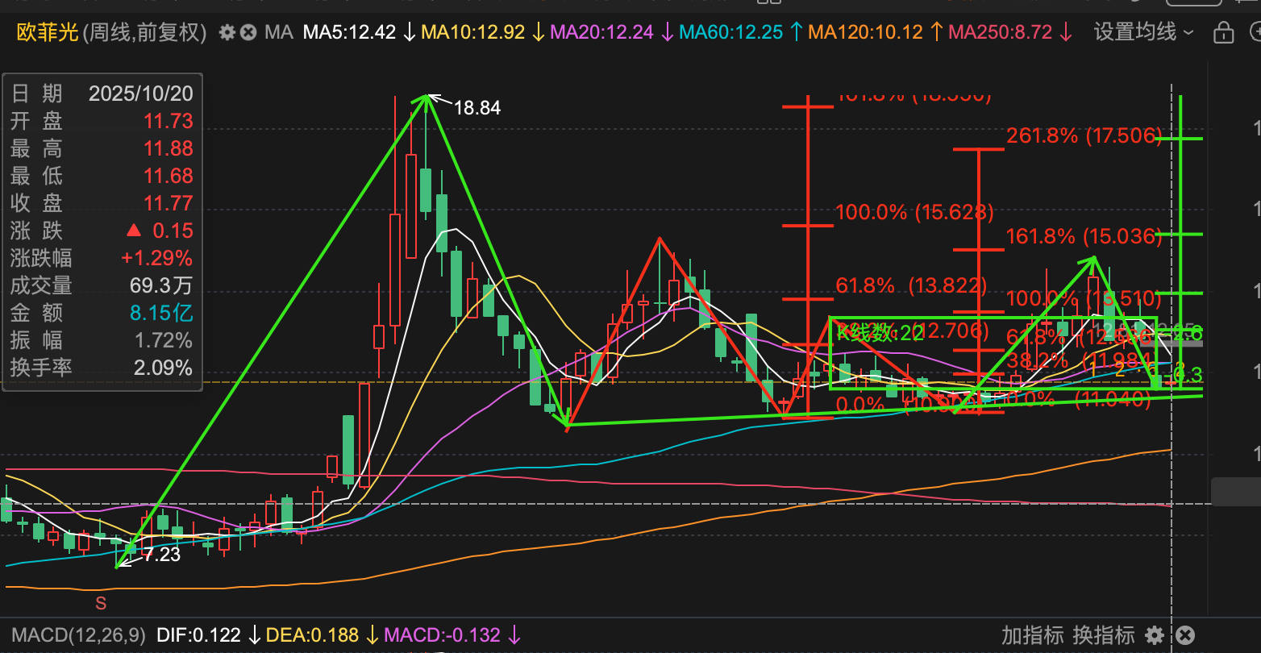The height and width of the screenshot is (653, 1261).
Task: Click the 7.23 low price label
Action: 161,555
